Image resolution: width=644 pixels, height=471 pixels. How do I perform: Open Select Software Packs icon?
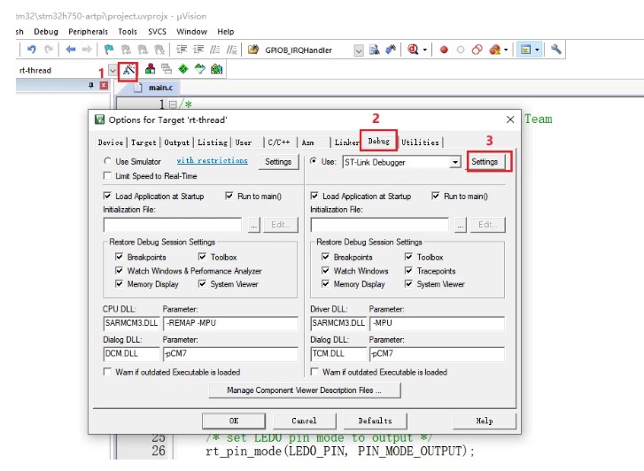[200, 69]
